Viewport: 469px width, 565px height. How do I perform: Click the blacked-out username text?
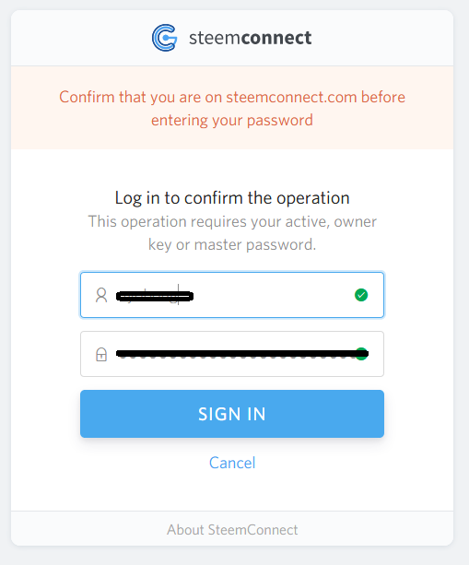(x=155, y=296)
